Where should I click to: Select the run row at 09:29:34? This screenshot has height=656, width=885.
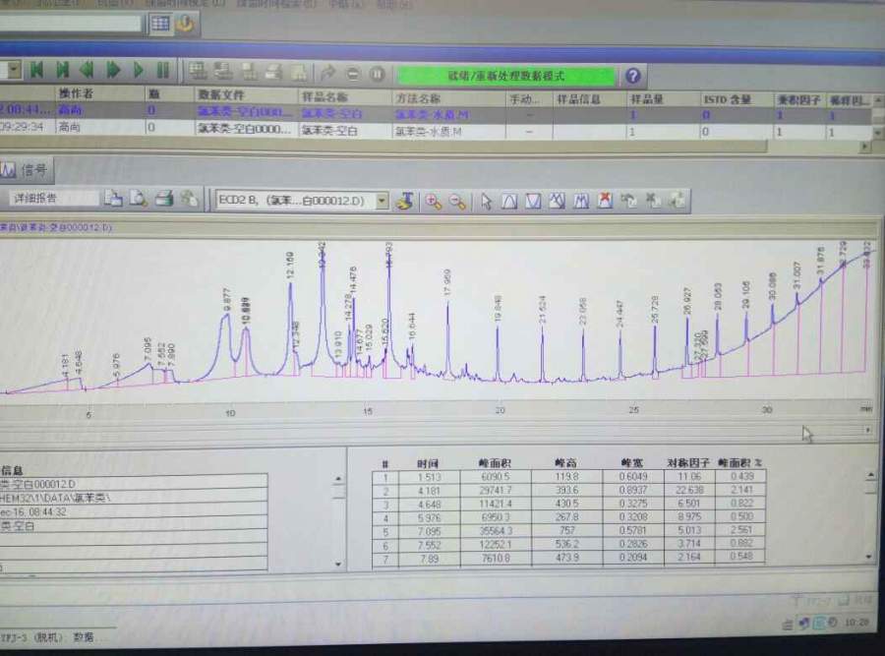(438, 130)
